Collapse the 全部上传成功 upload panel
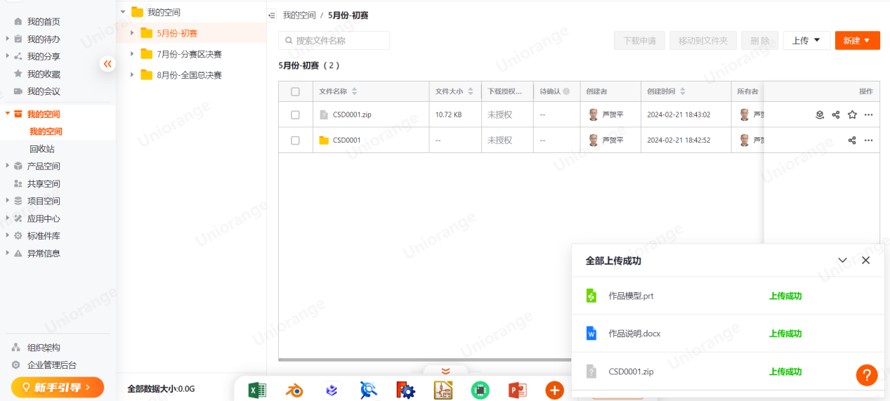 [x=842, y=260]
